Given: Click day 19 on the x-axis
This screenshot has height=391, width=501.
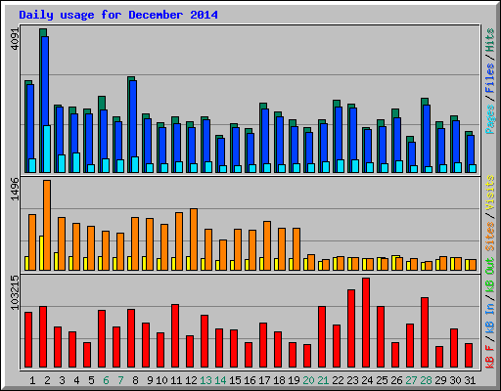Looking at the screenshot, I should [294, 380].
